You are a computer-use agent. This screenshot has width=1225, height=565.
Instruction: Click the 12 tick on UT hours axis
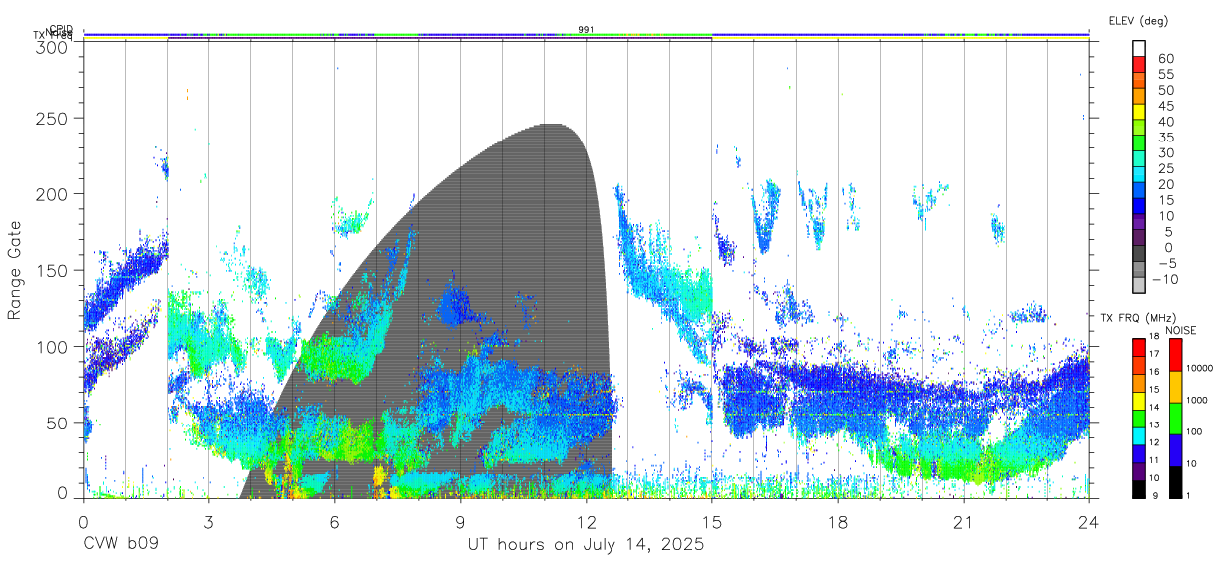pyautogui.click(x=587, y=522)
